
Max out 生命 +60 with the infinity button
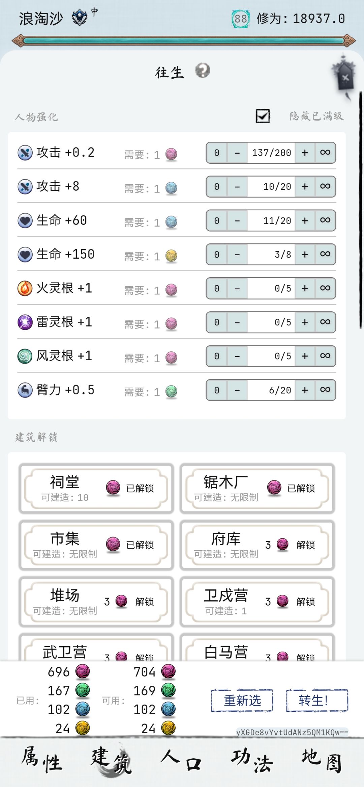click(325, 220)
